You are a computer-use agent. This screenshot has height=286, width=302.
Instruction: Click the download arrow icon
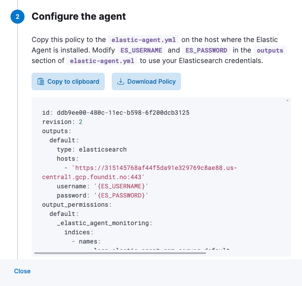pyautogui.click(x=121, y=81)
